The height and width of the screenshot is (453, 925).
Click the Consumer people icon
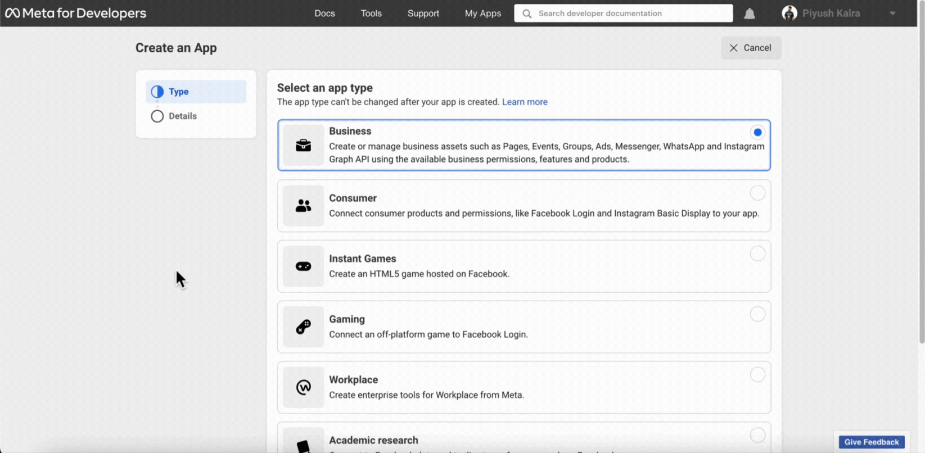pyautogui.click(x=304, y=206)
